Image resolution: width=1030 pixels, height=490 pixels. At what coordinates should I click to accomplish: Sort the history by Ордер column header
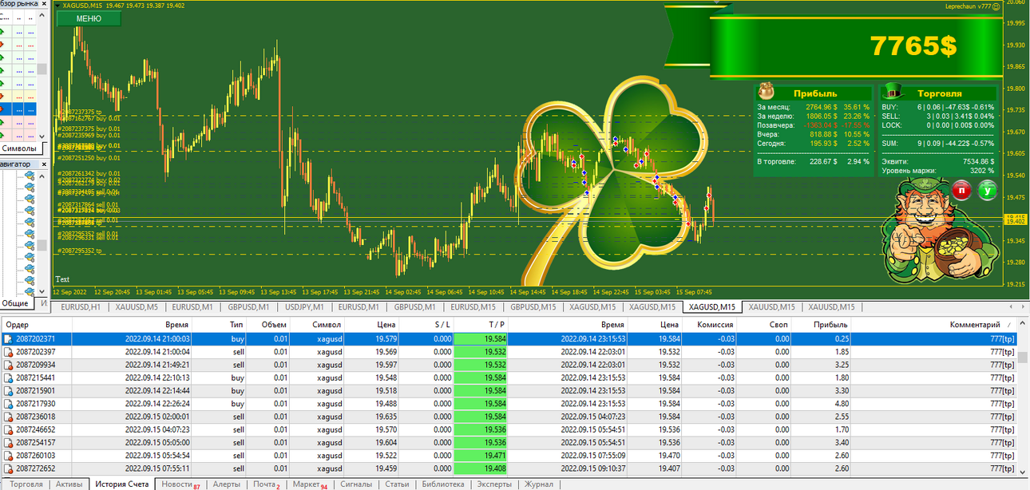(x=36, y=325)
